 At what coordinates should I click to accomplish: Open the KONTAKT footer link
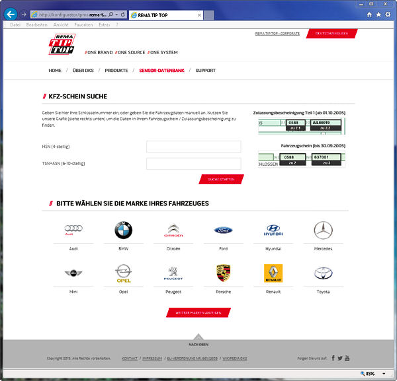(130, 359)
